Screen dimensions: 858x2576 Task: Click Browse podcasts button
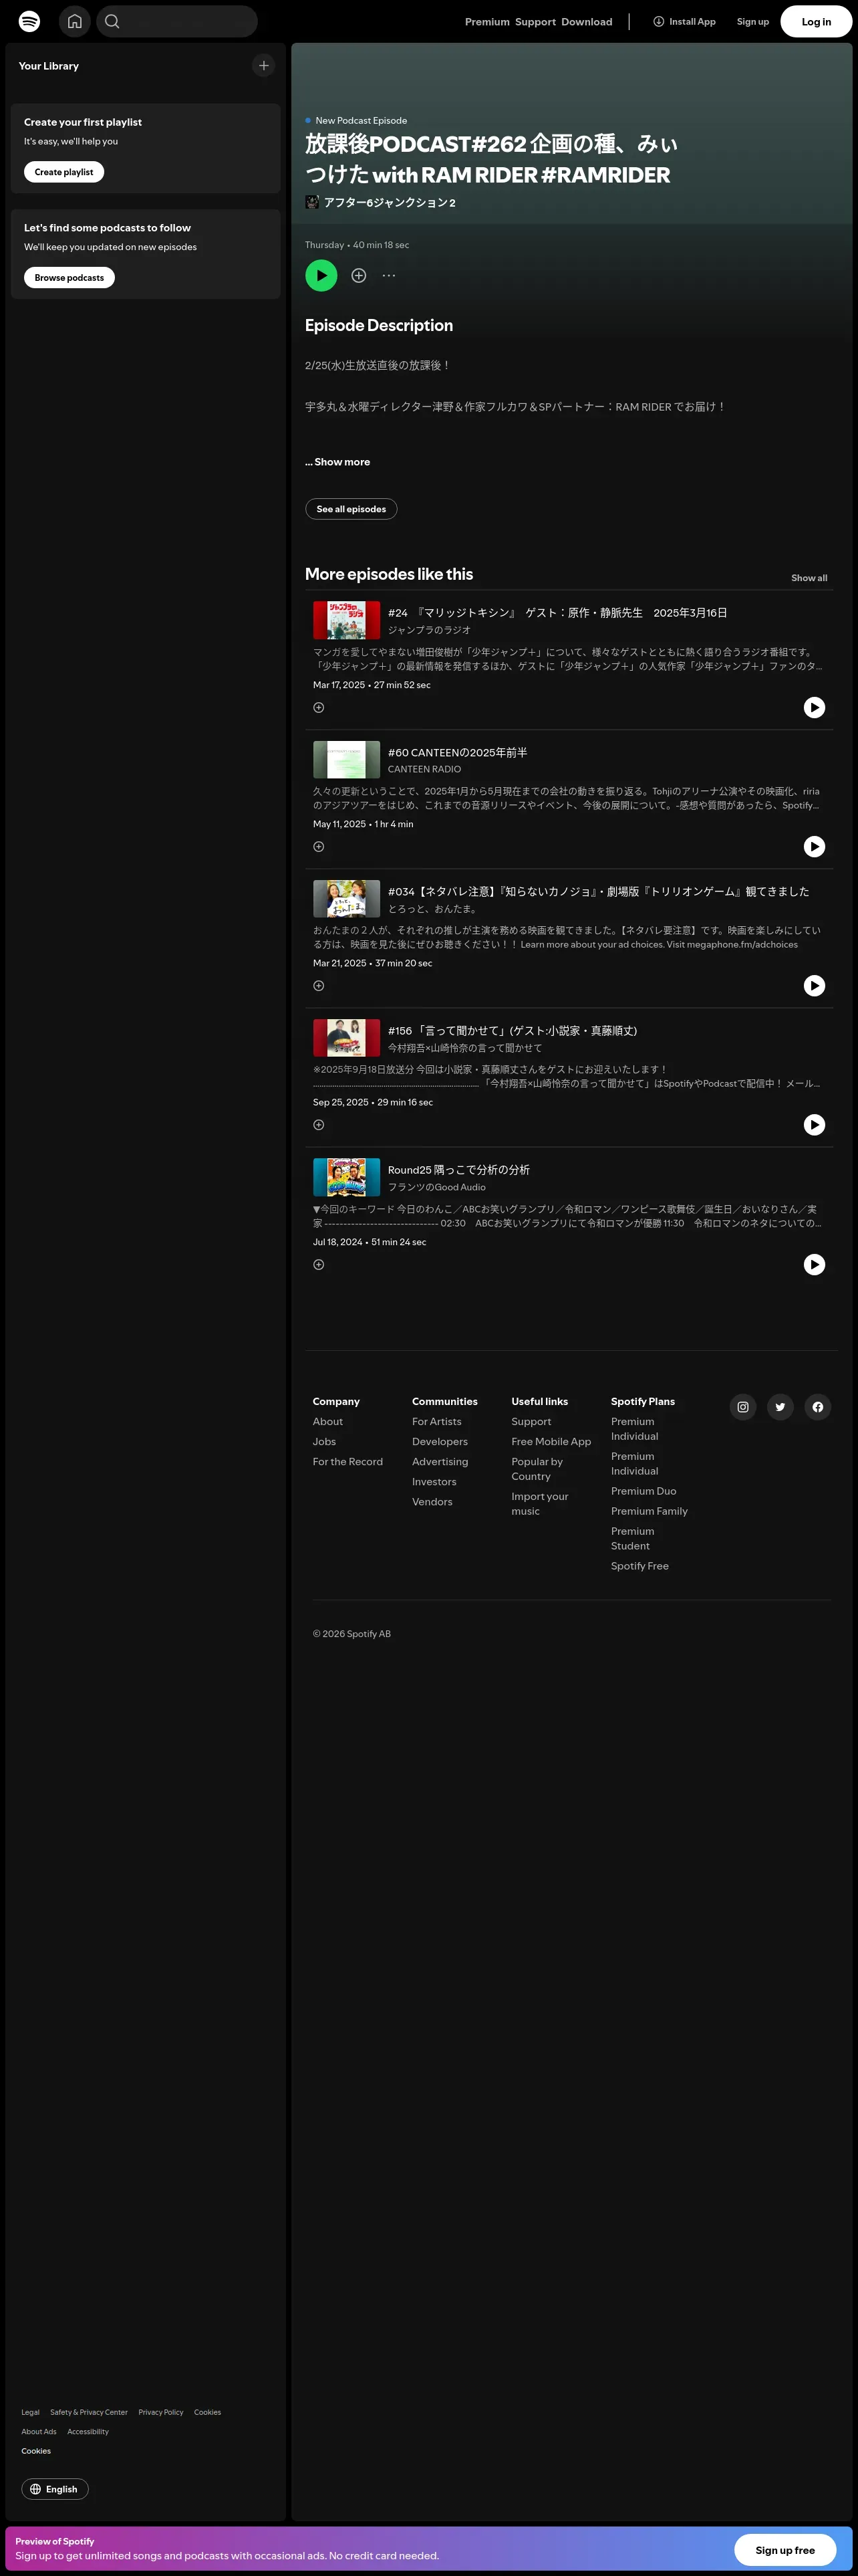point(69,277)
